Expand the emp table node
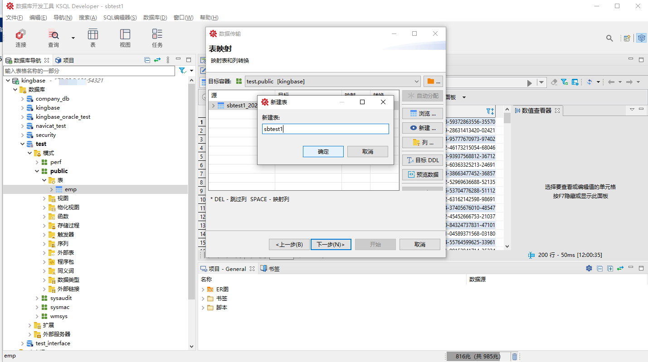The width and height of the screenshot is (648, 362). (51, 189)
